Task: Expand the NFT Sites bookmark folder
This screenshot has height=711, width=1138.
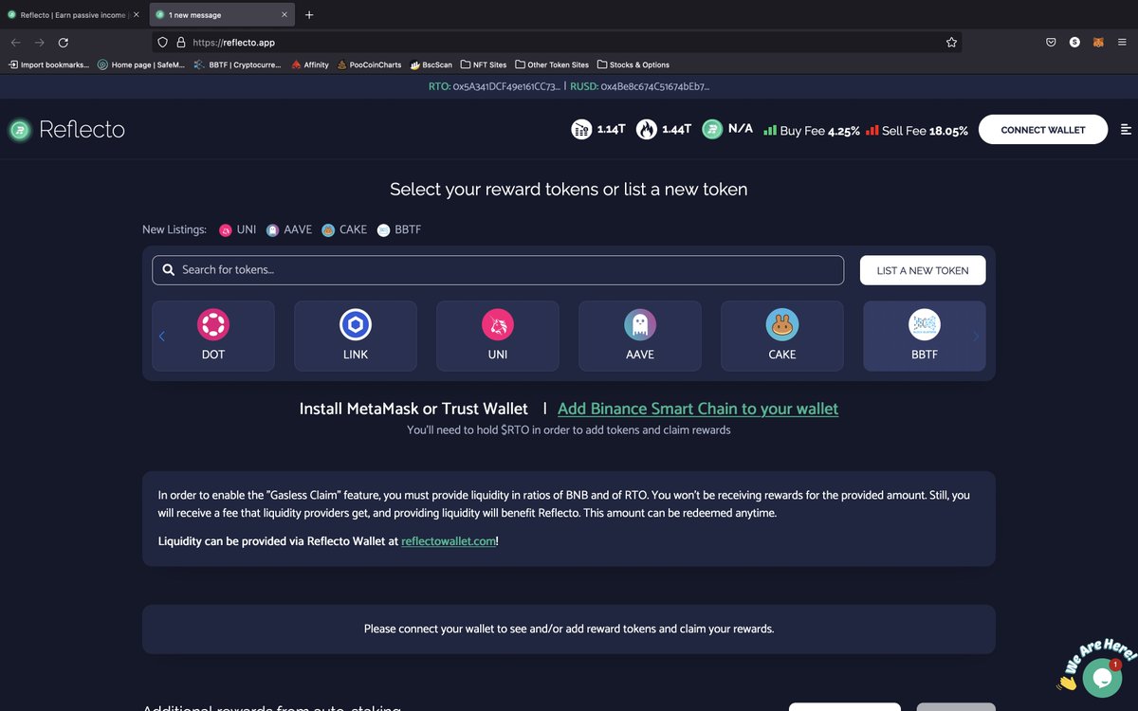Action: [x=484, y=64]
